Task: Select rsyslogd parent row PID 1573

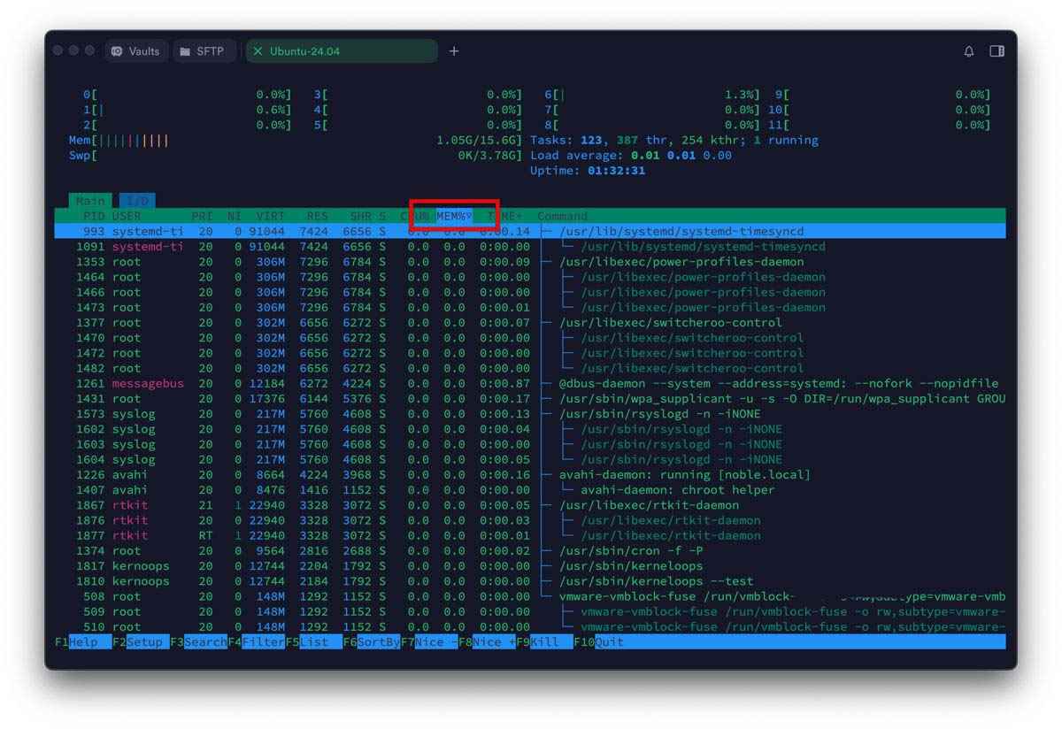Action: pyautogui.click(x=530, y=414)
